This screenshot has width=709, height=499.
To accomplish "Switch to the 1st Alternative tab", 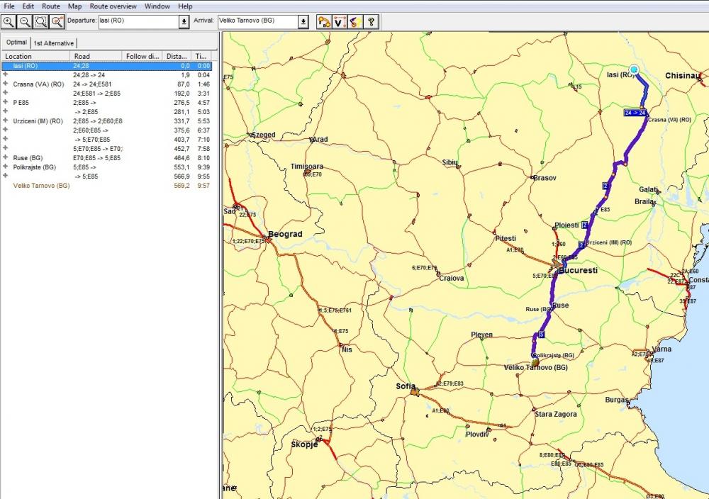I will (x=53, y=43).
